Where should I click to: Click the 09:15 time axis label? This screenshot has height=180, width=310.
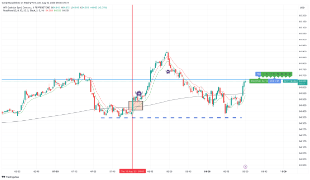[x=226, y=172]
